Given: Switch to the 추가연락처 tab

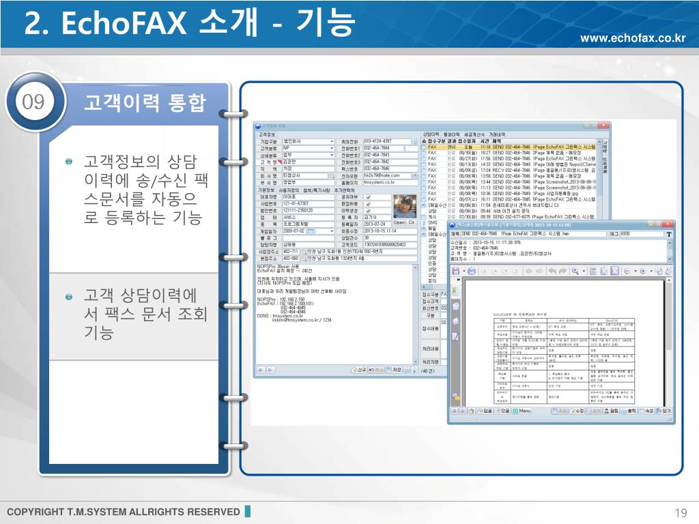Looking at the screenshot, I should click(345, 190).
